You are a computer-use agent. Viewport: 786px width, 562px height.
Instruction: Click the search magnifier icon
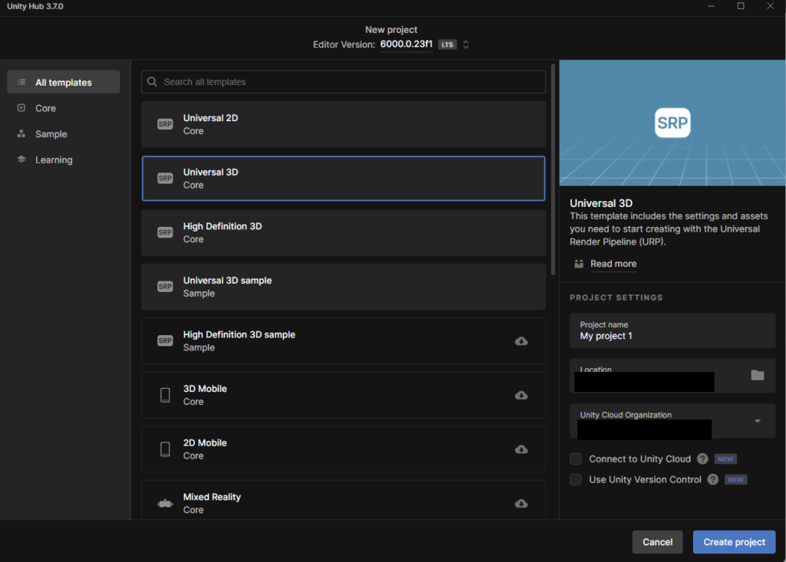pyautogui.click(x=153, y=81)
